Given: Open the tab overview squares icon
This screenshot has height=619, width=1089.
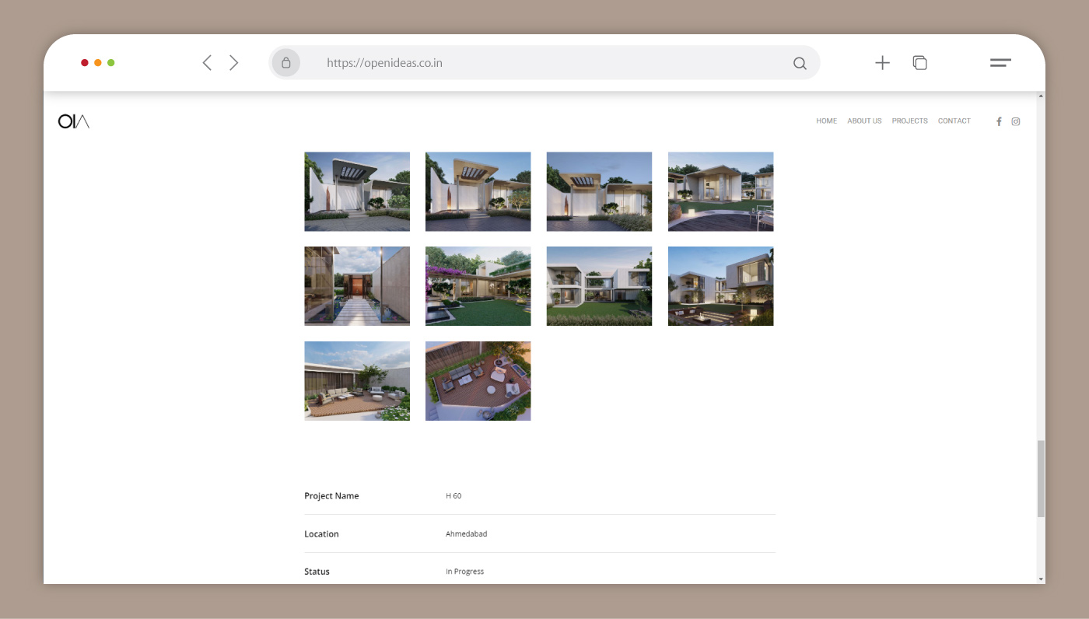Looking at the screenshot, I should click(x=919, y=63).
